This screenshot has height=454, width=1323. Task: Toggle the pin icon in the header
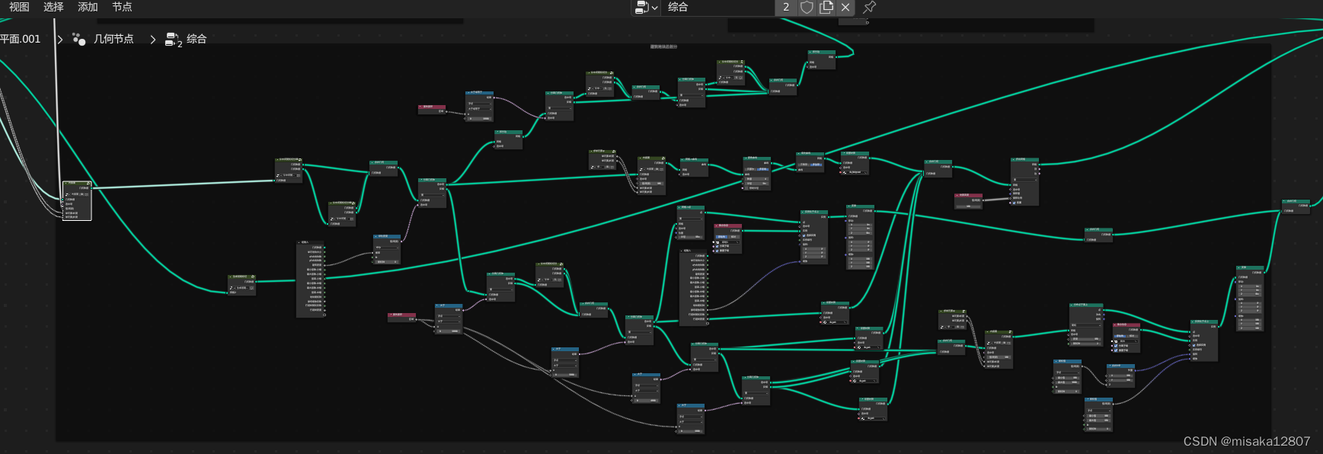point(869,8)
